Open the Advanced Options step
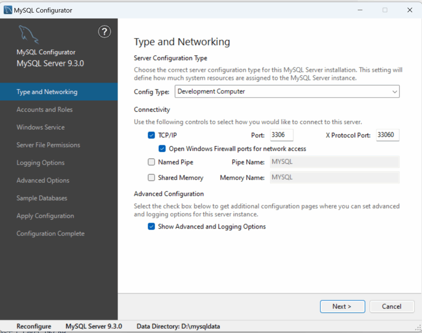Image resolution: width=422 pixels, height=333 pixels. click(43, 180)
